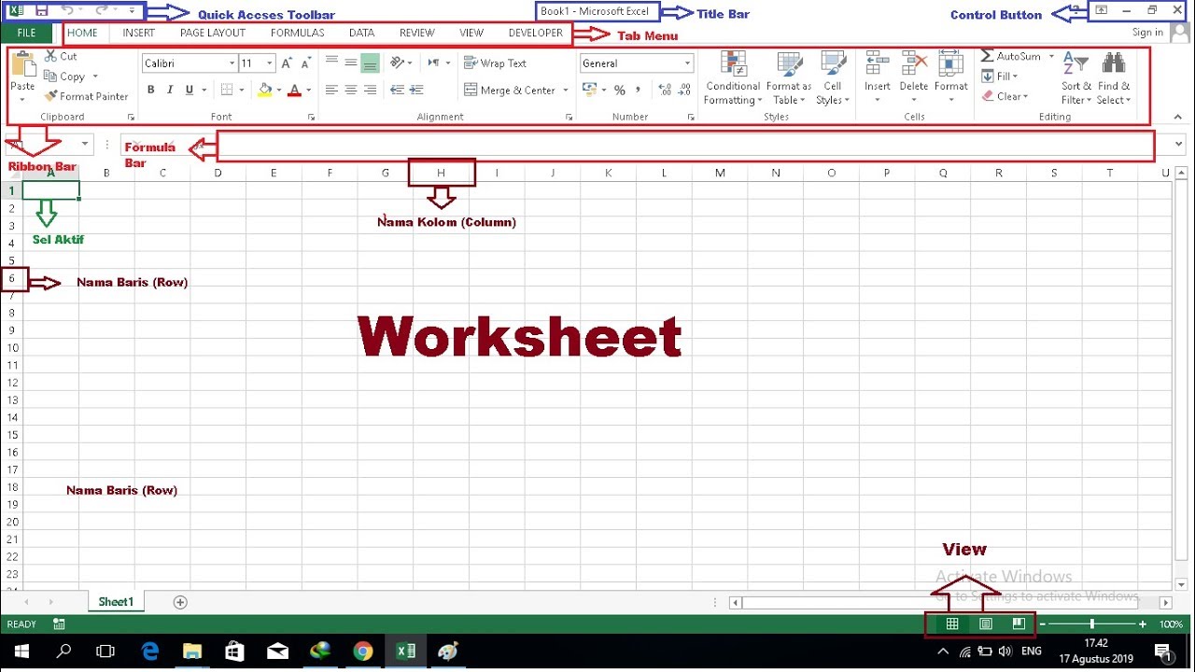Image resolution: width=1195 pixels, height=672 pixels.
Task: Click the Orientation icon
Action: [398, 63]
